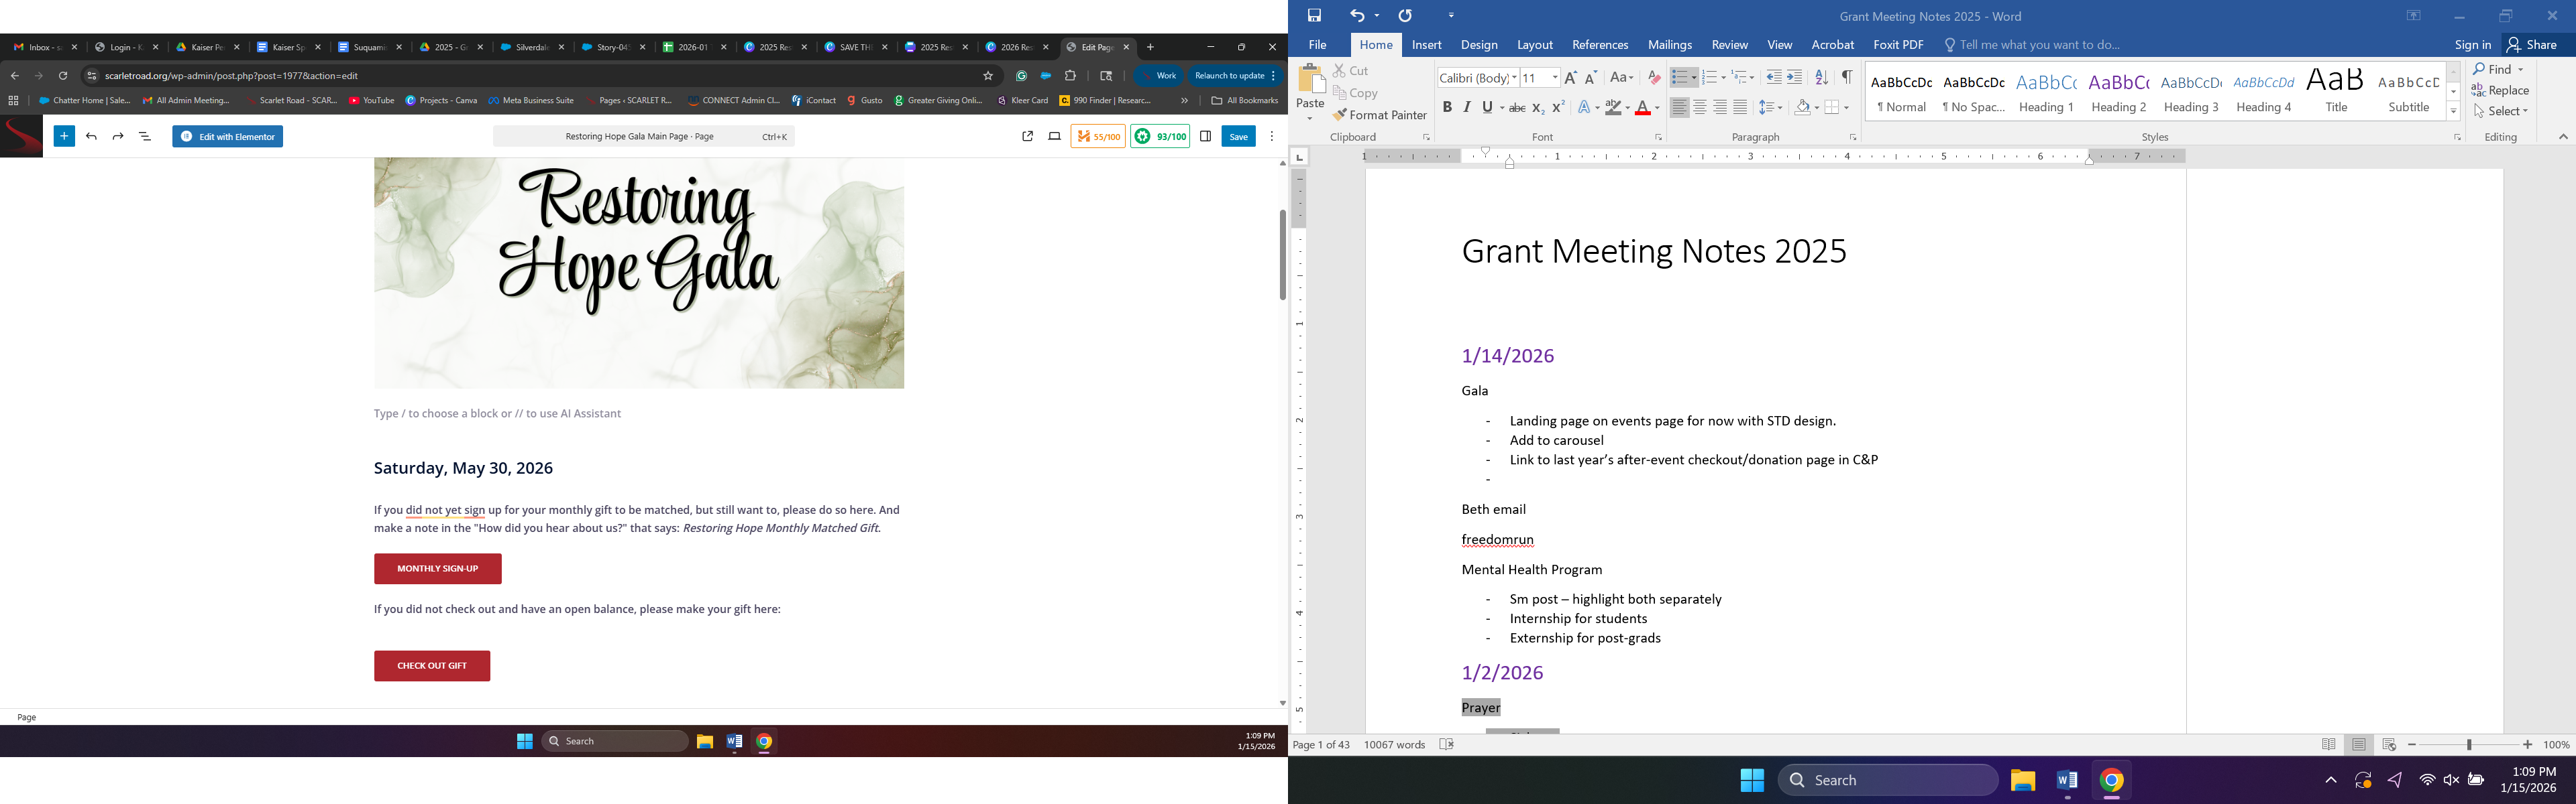Open WordPress document overview list icon

coord(145,137)
